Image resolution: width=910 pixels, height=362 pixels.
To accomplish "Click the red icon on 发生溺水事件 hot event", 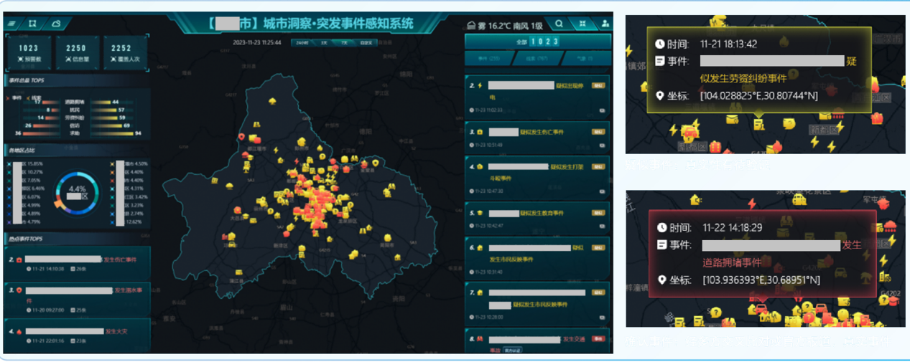I will [x=19, y=291].
